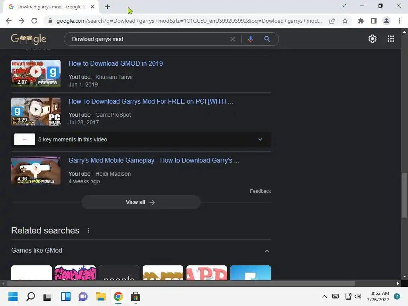The height and width of the screenshot is (306, 408).
Task: Click into the Google search input field
Action: tap(148, 39)
